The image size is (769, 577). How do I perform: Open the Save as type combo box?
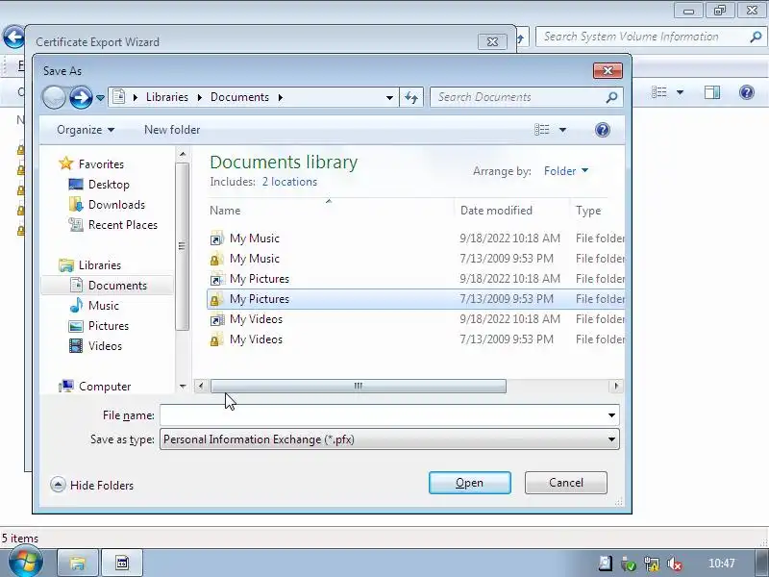pyautogui.click(x=389, y=439)
